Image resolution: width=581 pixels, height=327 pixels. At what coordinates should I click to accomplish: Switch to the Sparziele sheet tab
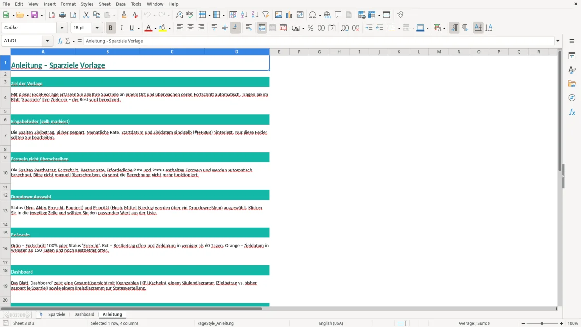[x=57, y=314]
